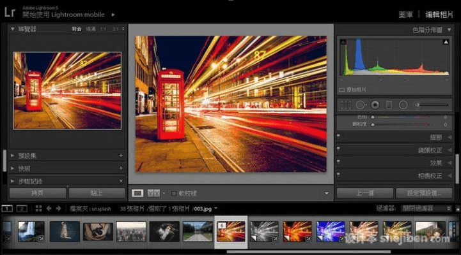The height and width of the screenshot is (255, 461).
Task: Select the black-and-white light trails thumbnail
Action: pyautogui.click(x=264, y=231)
